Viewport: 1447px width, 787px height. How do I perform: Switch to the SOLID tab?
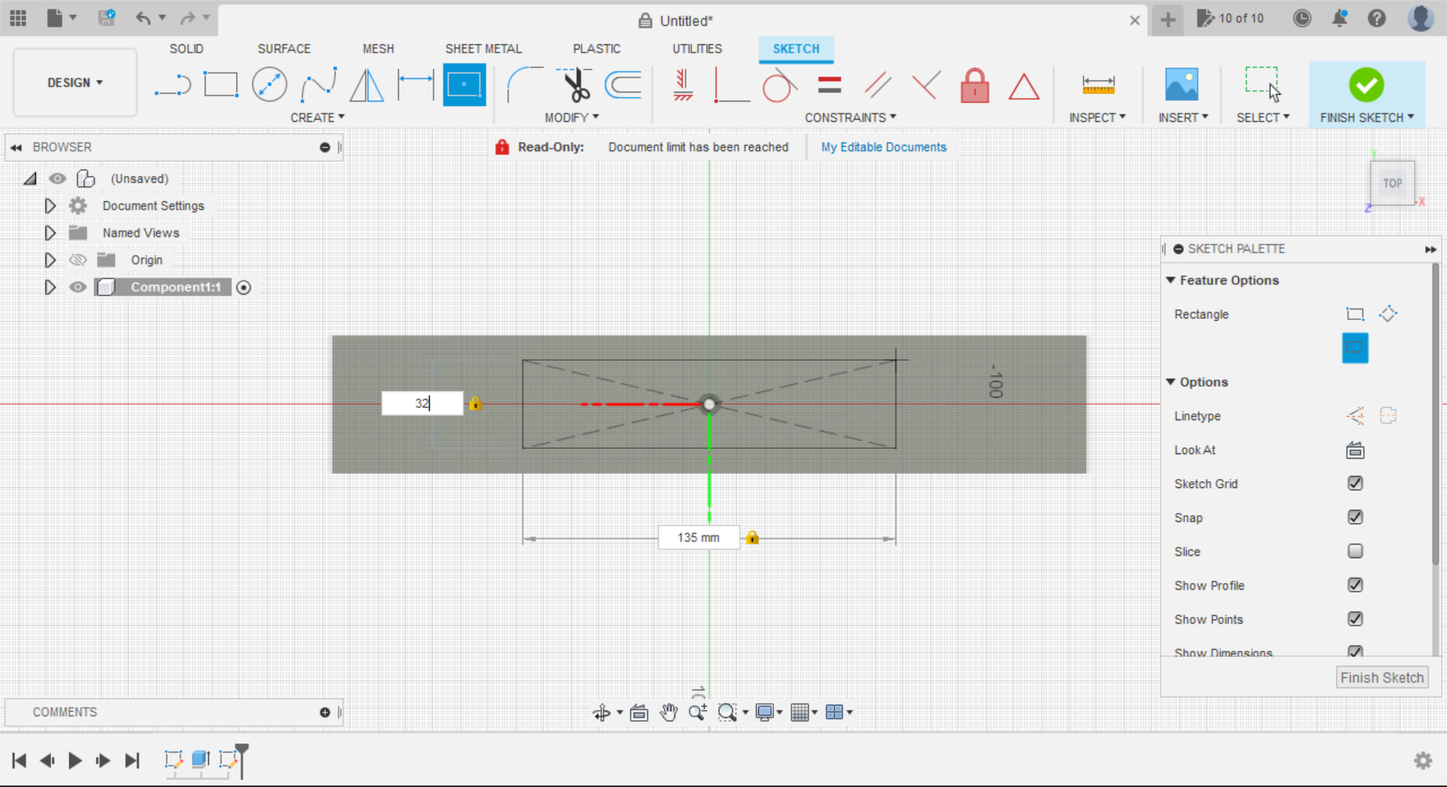[x=186, y=48]
